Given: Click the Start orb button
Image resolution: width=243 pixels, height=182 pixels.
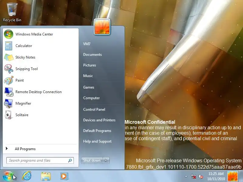Looking at the screenshot, I should [8, 176].
